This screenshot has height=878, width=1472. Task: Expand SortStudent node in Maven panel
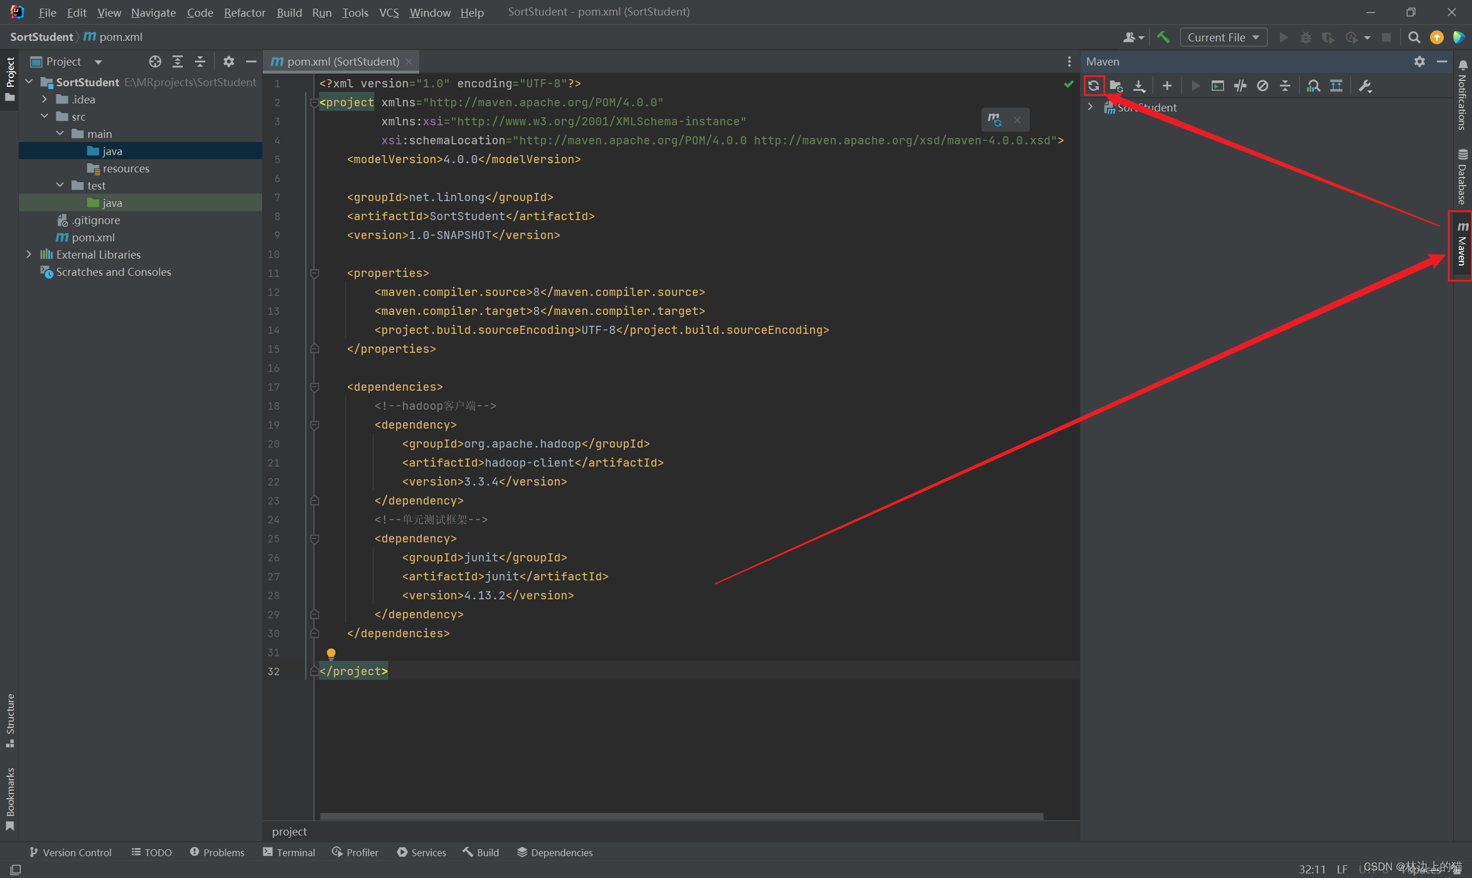tap(1090, 107)
